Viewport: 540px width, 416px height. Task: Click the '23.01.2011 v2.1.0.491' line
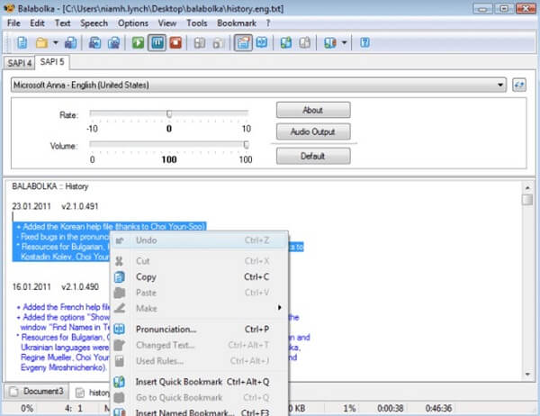tap(55, 206)
